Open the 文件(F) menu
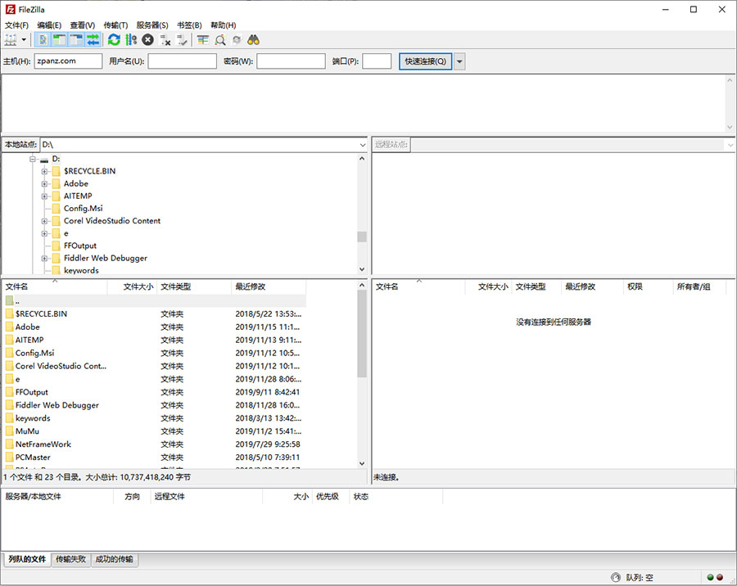The width and height of the screenshot is (737, 586). (x=16, y=25)
